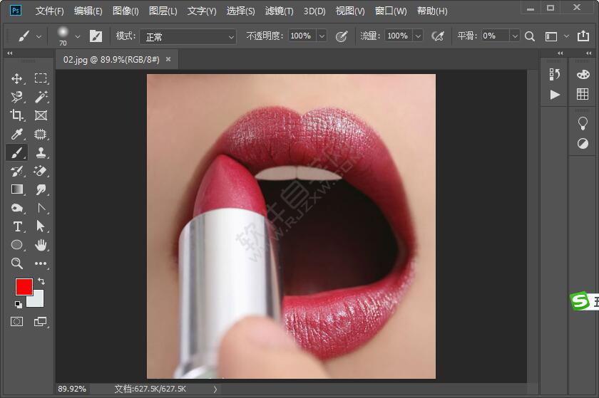
Task: Click the Search magnifier in options bar
Action: click(x=529, y=36)
